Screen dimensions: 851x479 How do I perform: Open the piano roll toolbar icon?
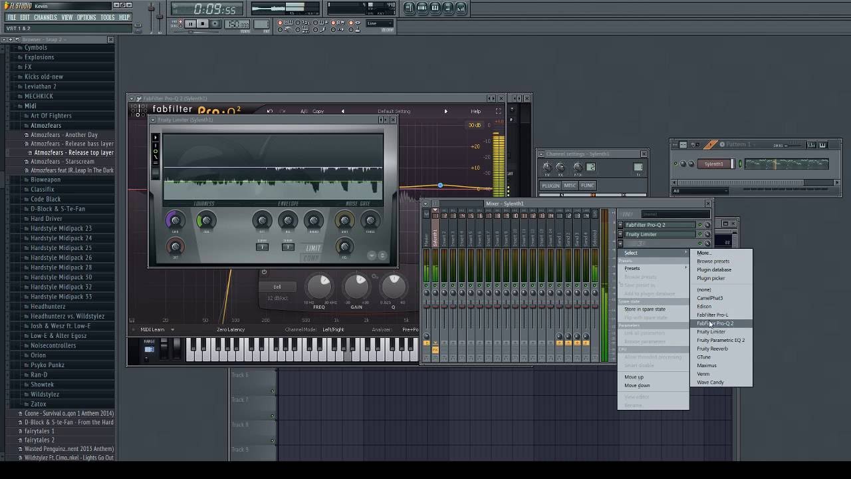[x=435, y=8]
